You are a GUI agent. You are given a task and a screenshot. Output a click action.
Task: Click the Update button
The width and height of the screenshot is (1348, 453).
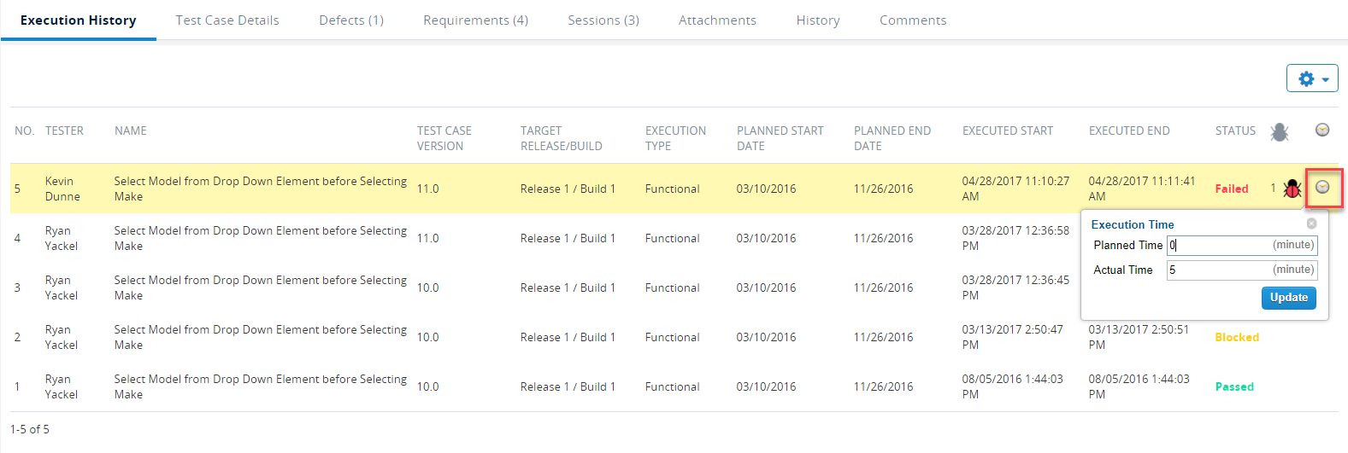tap(1288, 298)
